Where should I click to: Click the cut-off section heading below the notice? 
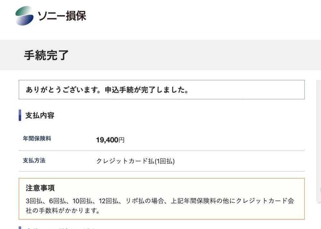tap(58, 228)
